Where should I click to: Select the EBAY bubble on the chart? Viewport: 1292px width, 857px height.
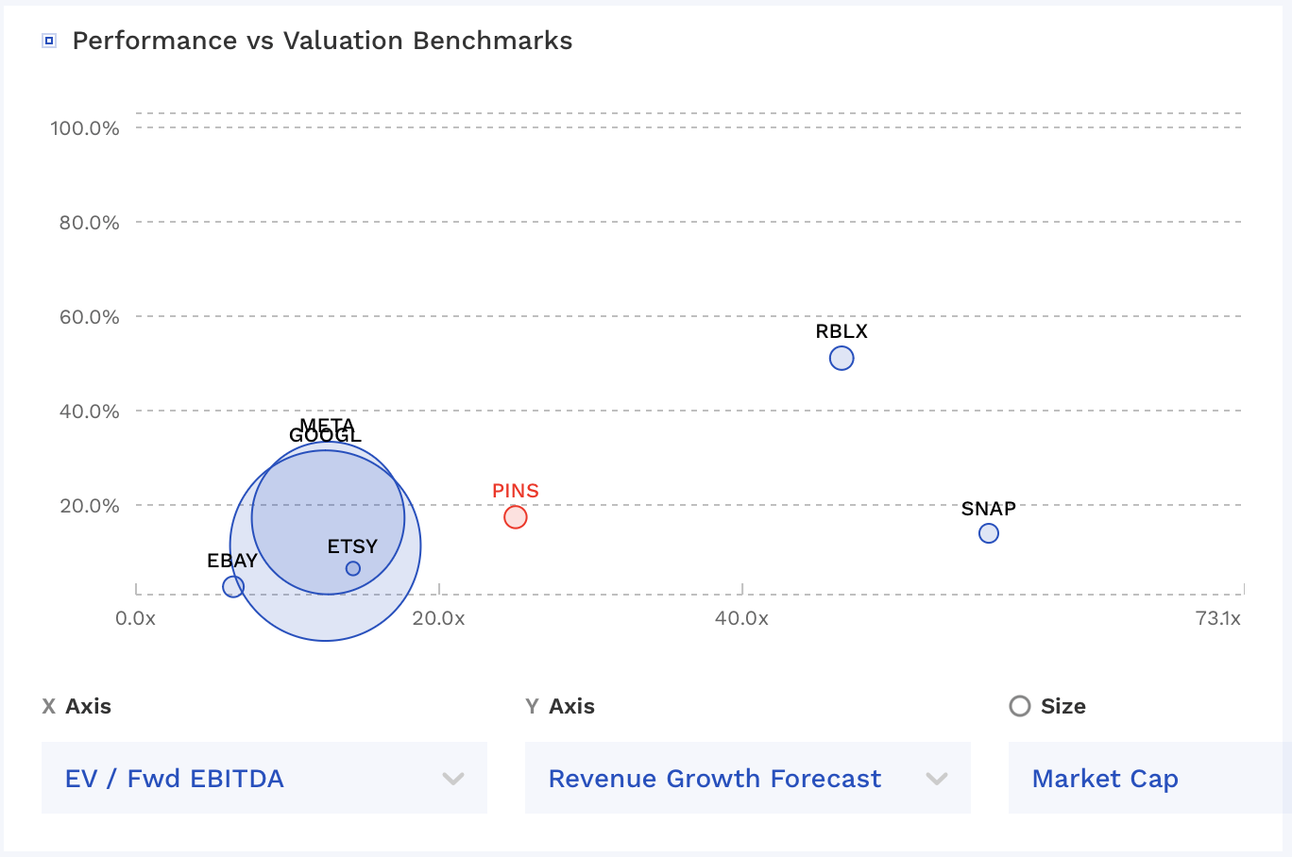(x=232, y=586)
